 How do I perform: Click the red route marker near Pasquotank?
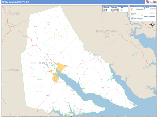[106, 37]
